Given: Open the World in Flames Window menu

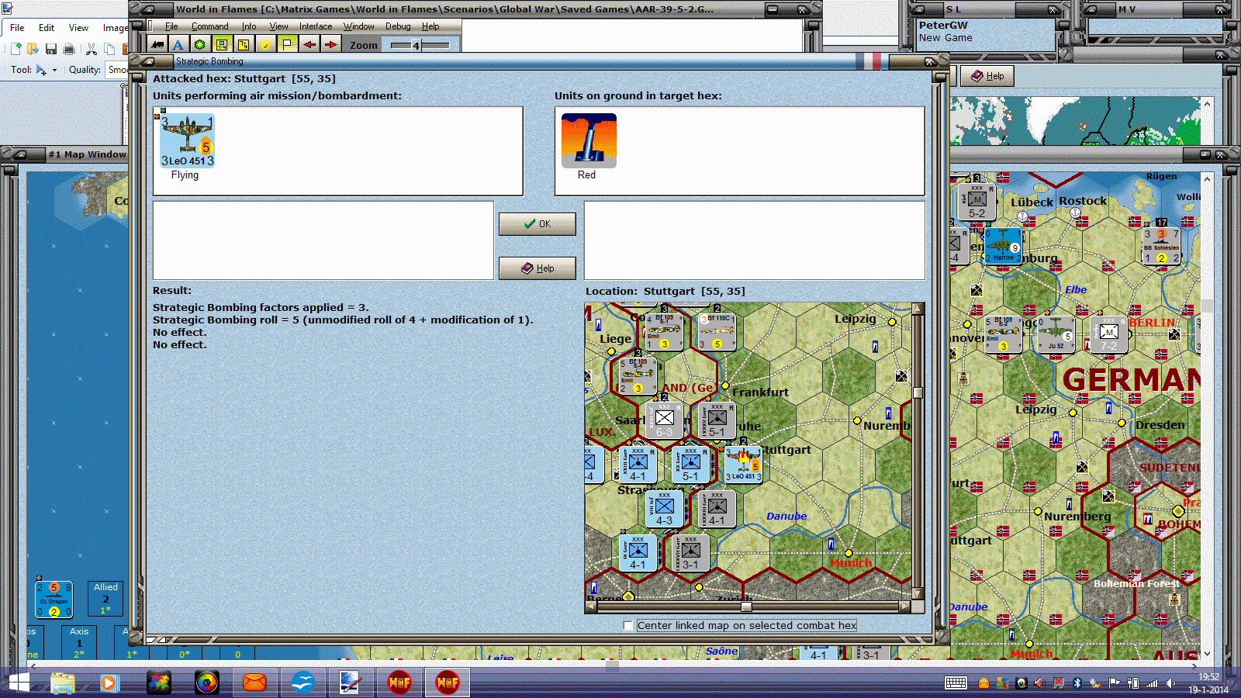Looking at the screenshot, I should pos(358,26).
